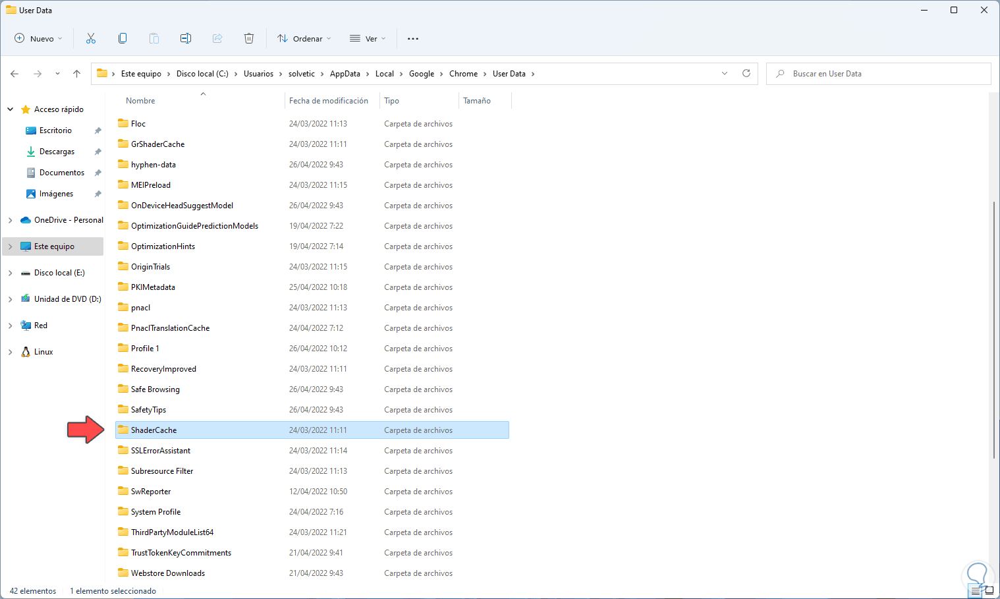Expand the OneDrive - Personal node
The height and width of the screenshot is (599, 1000).
point(11,220)
